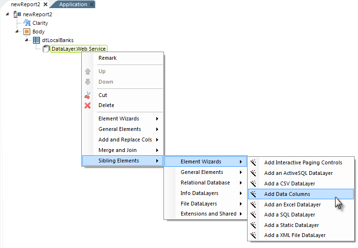Click wizard wand icon beside Add Data Columns
358x248 pixels.
coord(253,194)
